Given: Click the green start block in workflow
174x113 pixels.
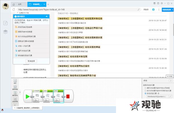Looking at the screenshot, I should click(x=28, y=96).
